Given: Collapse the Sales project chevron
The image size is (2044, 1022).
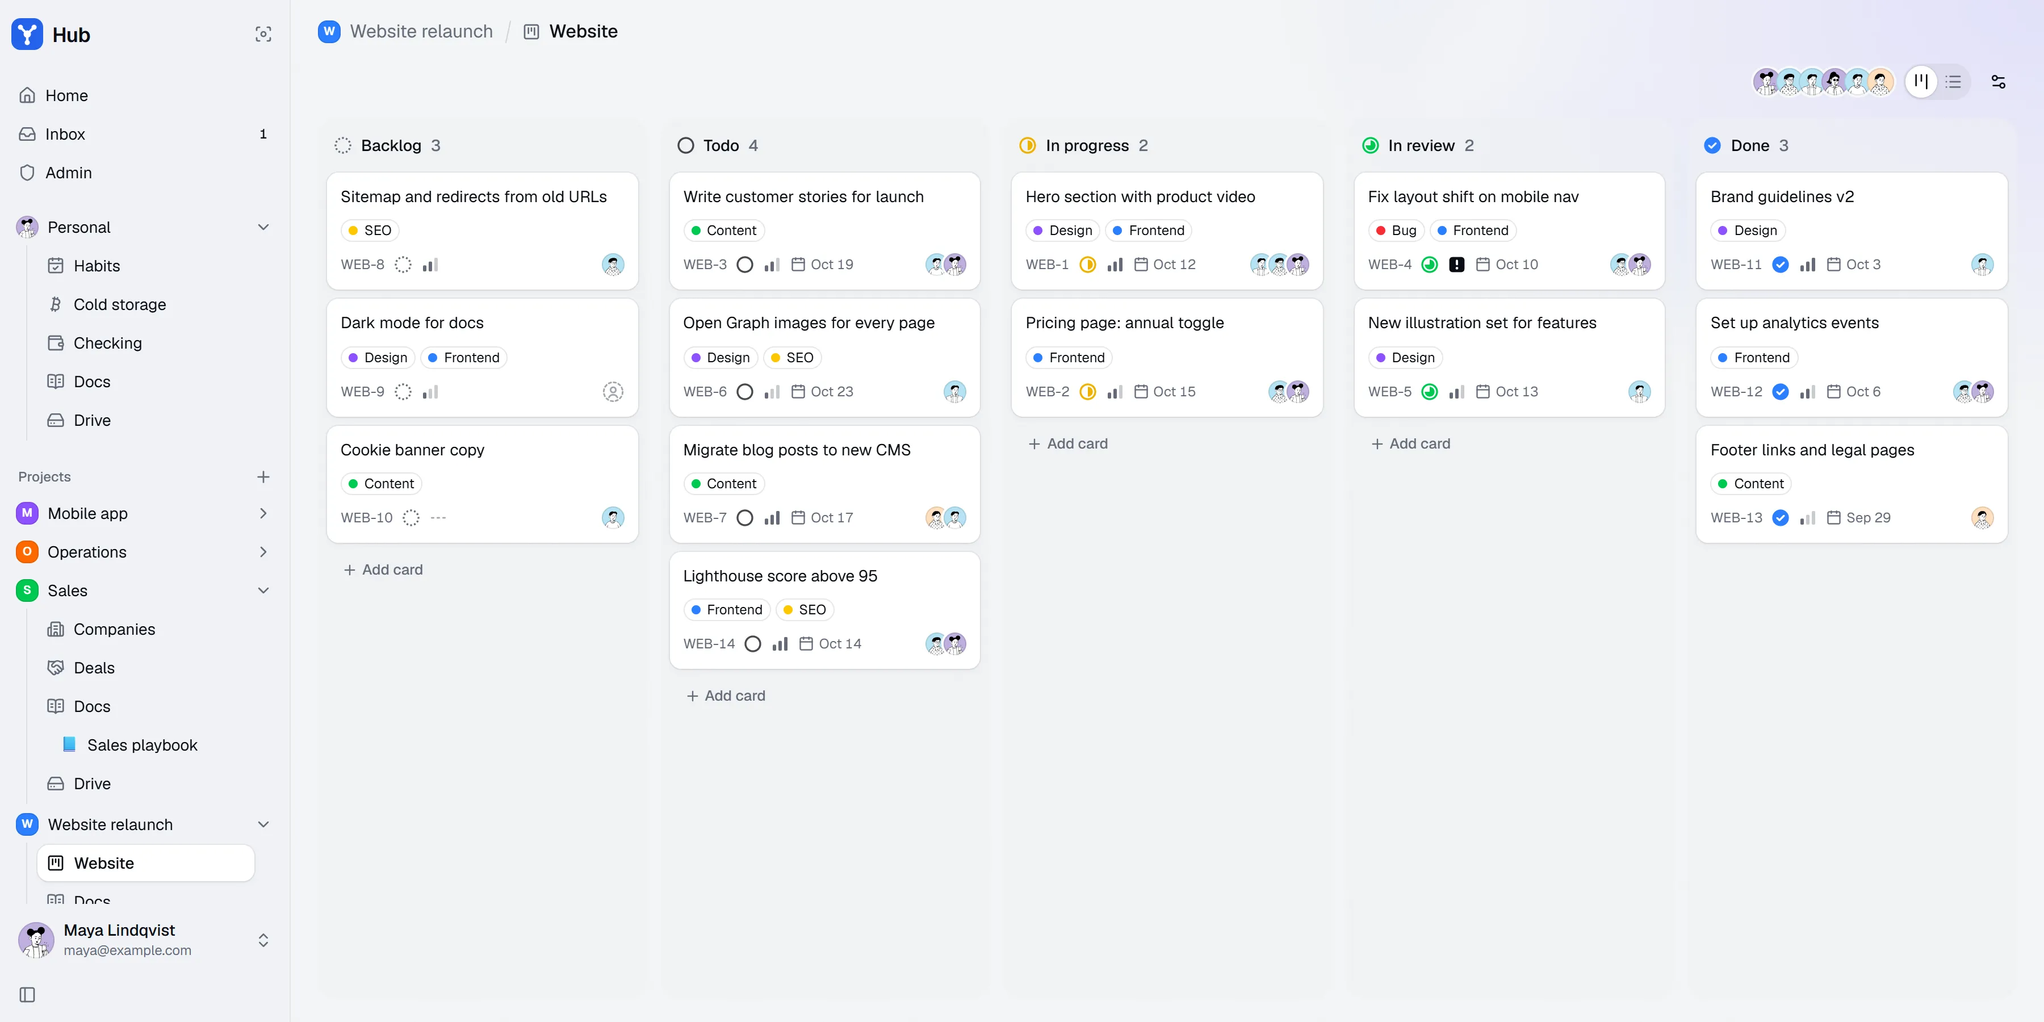Looking at the screenshot, I should click(263, 590).
